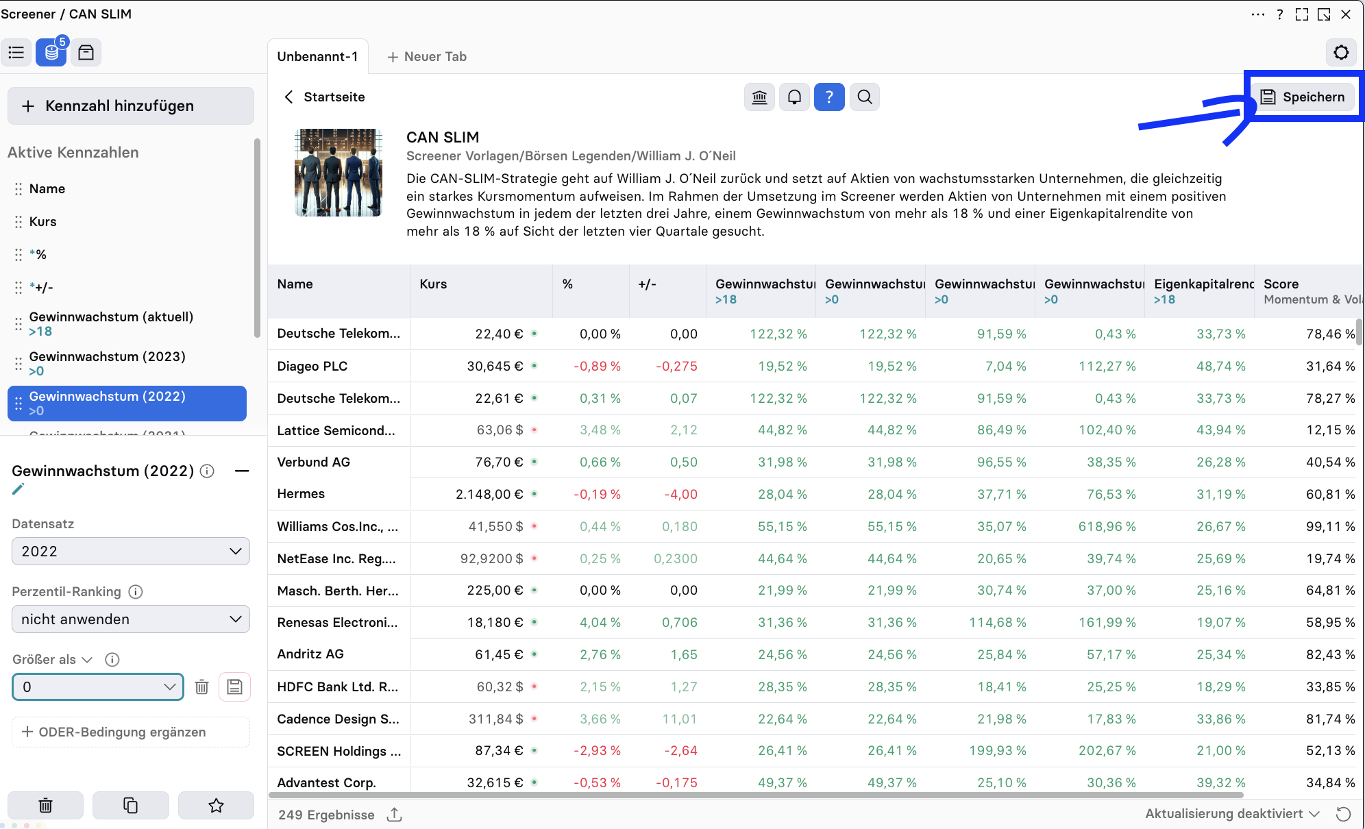The height and width of the screenshot is (829, 1365).
Task: Click the more options ellipsis icon
Action: pos(1257,14)
